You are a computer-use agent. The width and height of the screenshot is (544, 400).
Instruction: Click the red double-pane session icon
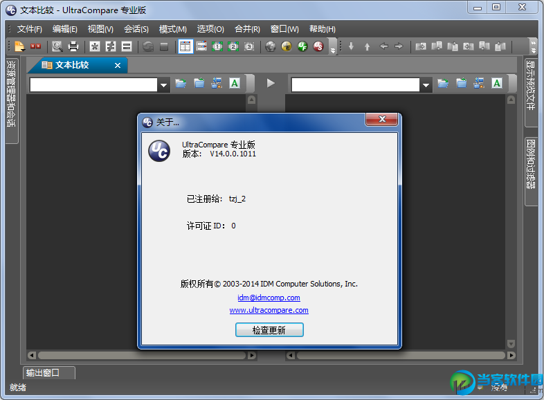click(36, 46)
